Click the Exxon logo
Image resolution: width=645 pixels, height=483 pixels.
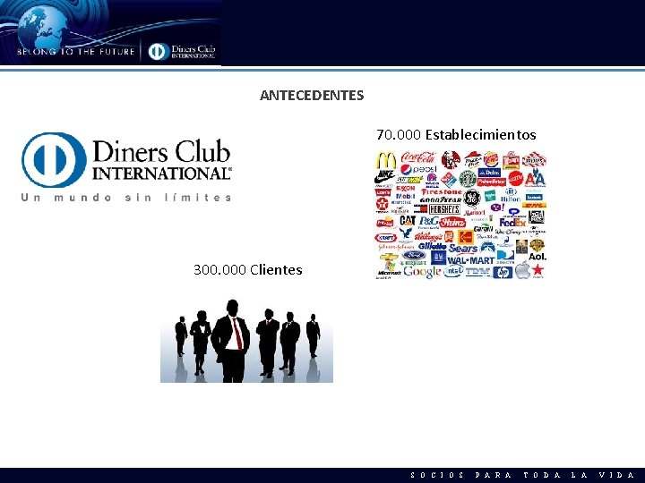[x=405, y=188]
